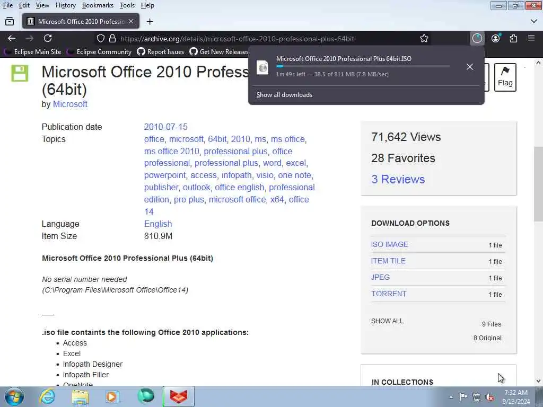Open the Firefox hamburger application menu

531,38
